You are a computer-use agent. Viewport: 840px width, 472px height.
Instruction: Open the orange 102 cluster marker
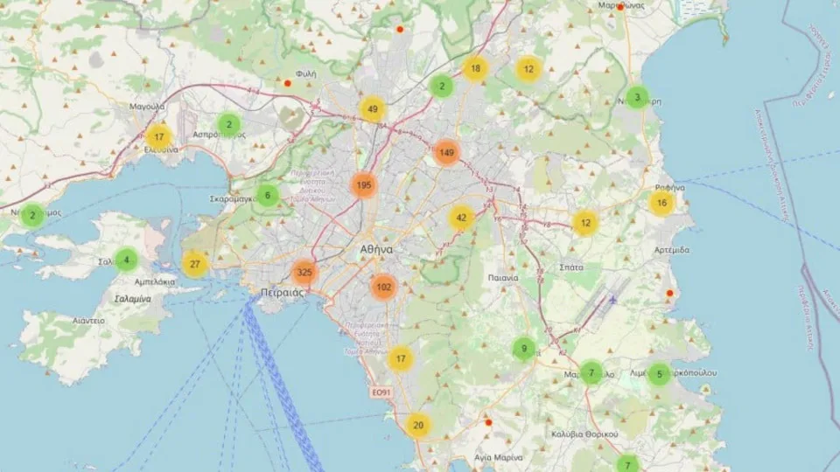tap(383, 288)
